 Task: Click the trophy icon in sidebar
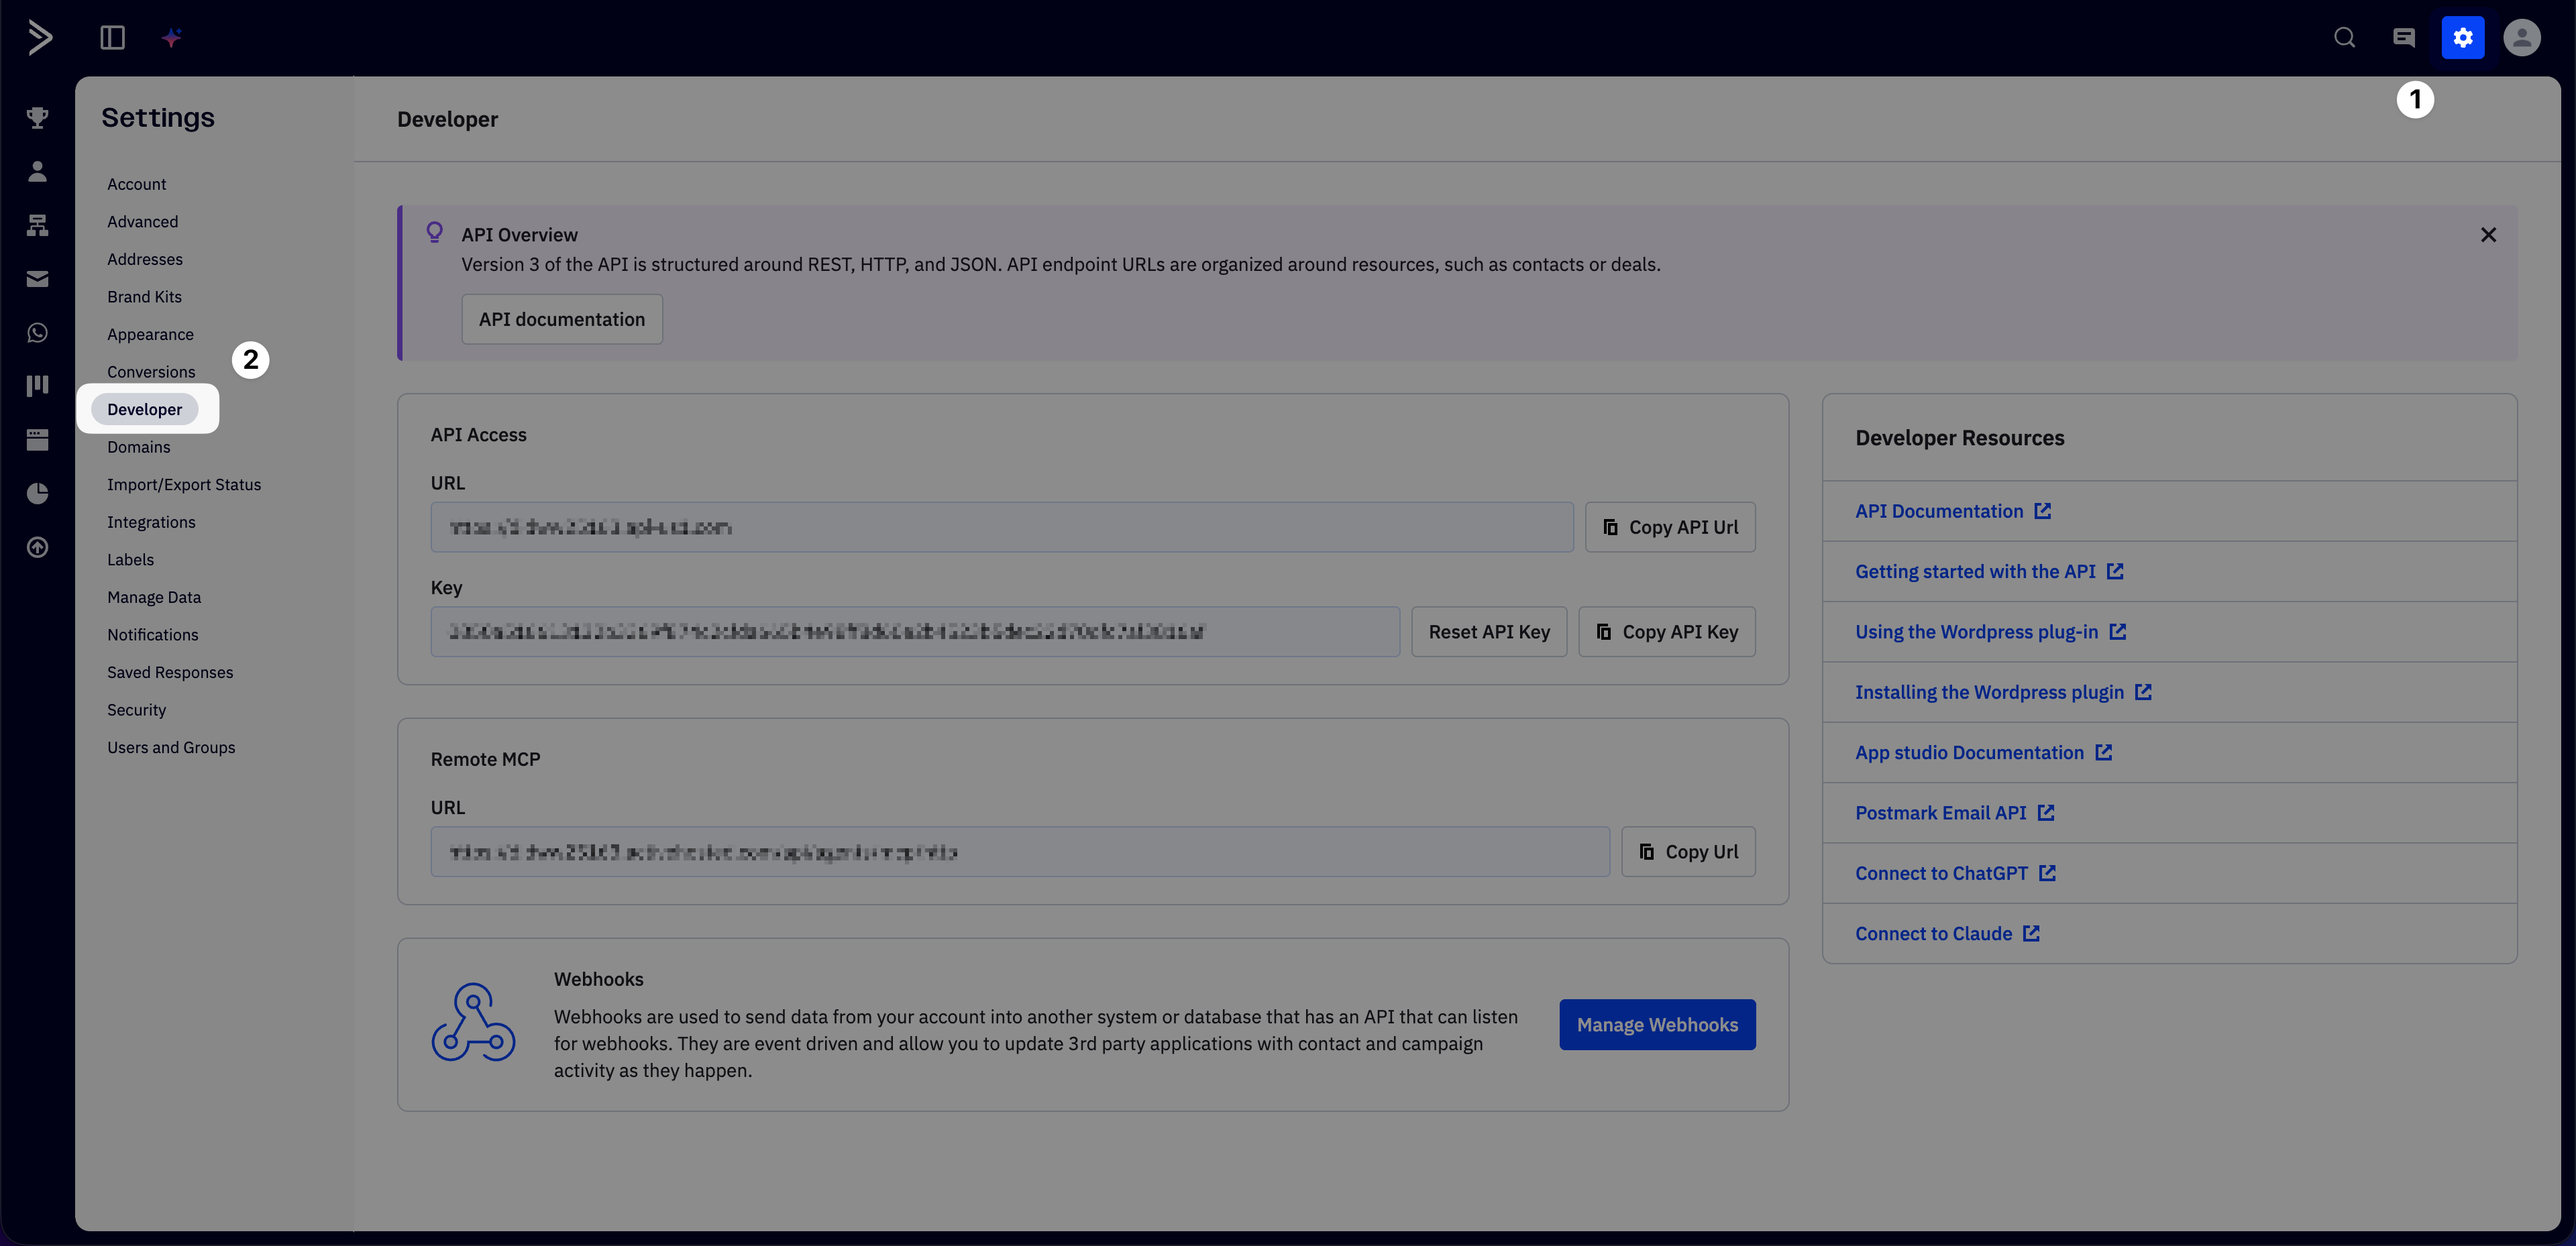(x=37, y=118)
